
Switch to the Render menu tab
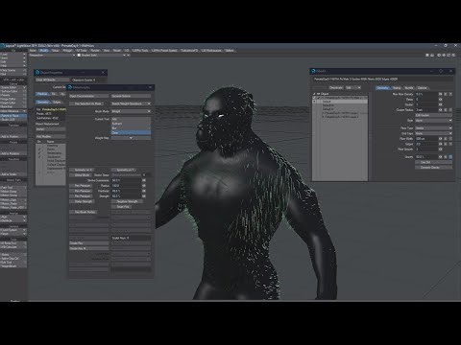point(95,51)
